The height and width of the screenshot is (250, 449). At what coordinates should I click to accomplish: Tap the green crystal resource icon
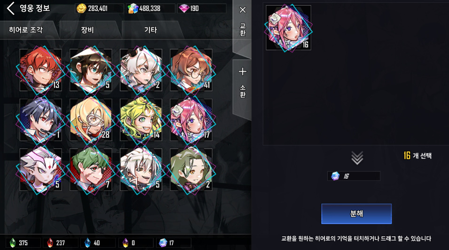point(13,243)
